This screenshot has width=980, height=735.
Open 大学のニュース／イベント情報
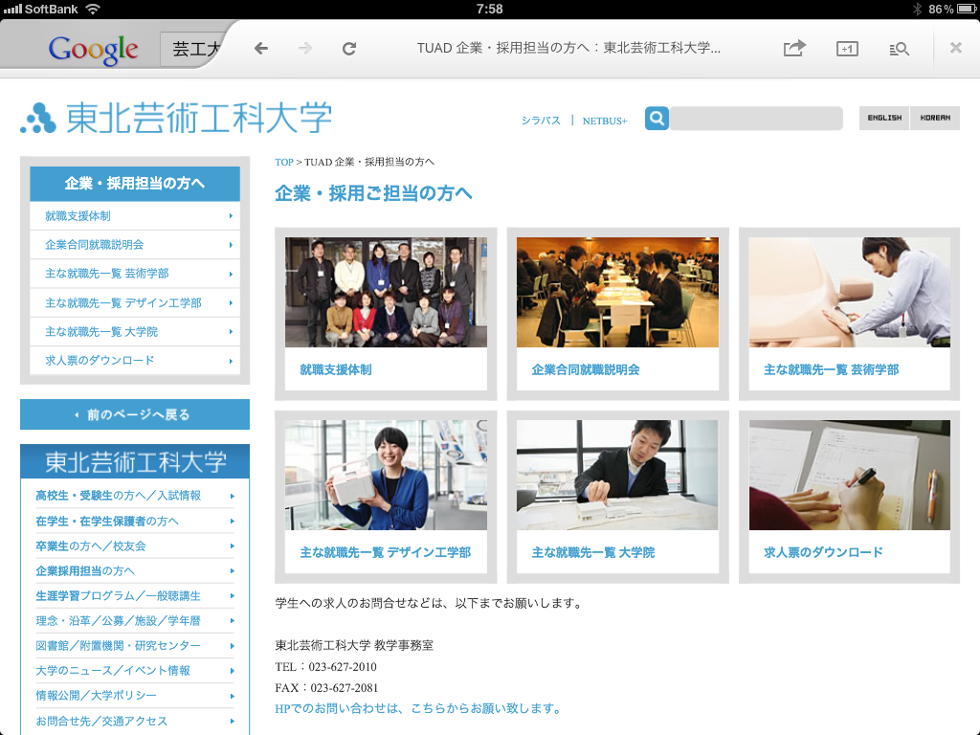tap(135, 671)
